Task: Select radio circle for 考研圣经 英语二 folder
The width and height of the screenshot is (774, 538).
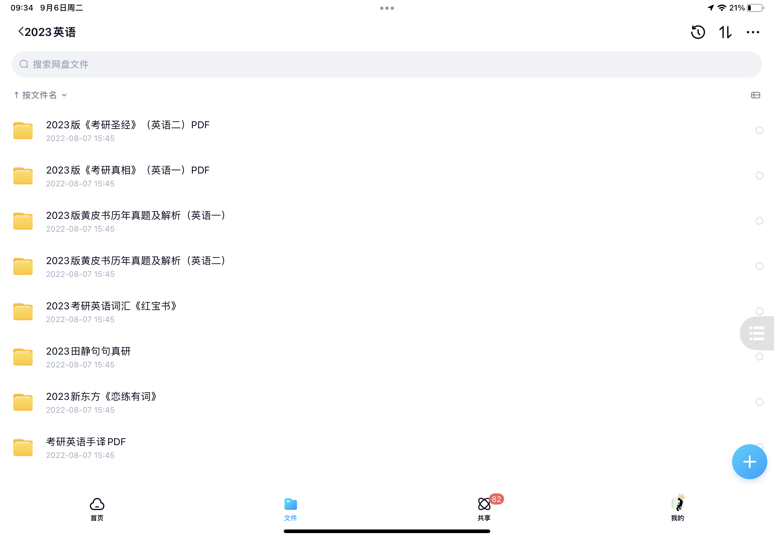Action: coord(759,131)
